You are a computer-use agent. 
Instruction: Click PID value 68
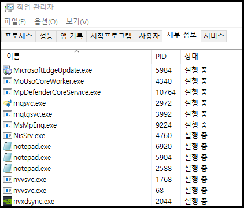click(x=160, y=191)
